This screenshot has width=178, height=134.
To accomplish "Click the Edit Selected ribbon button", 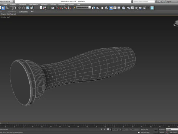I will tap(11, 14).
